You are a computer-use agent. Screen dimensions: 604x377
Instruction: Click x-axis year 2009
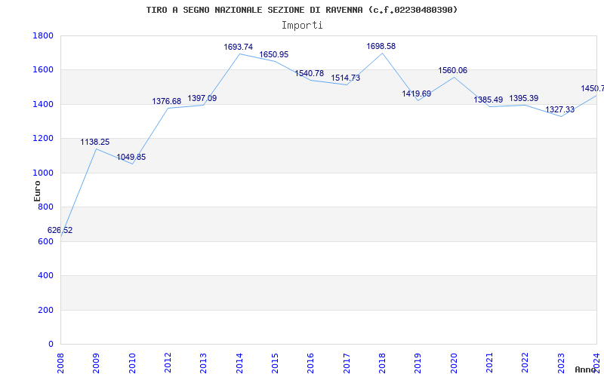[x=96, y=363]
